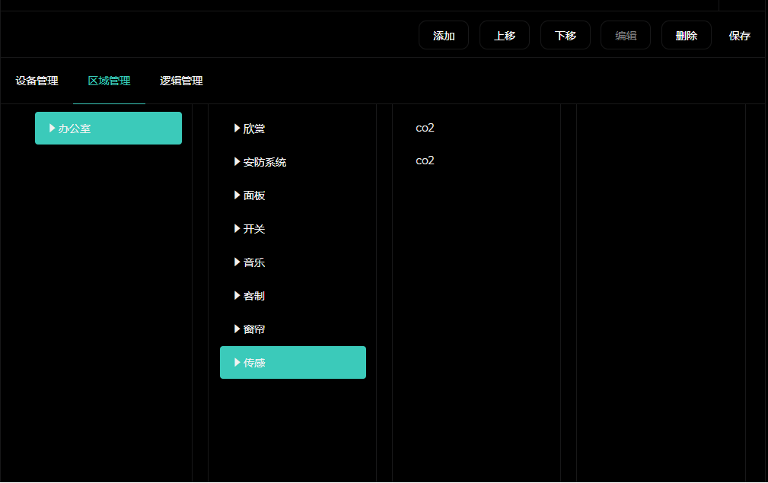Click the 编辑 button
This screenshot has height=483, width=768.
tap(626, 36)
